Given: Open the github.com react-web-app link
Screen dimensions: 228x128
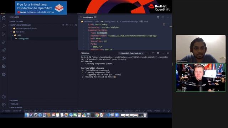Looking at the screenshot, I should [133, 36].
